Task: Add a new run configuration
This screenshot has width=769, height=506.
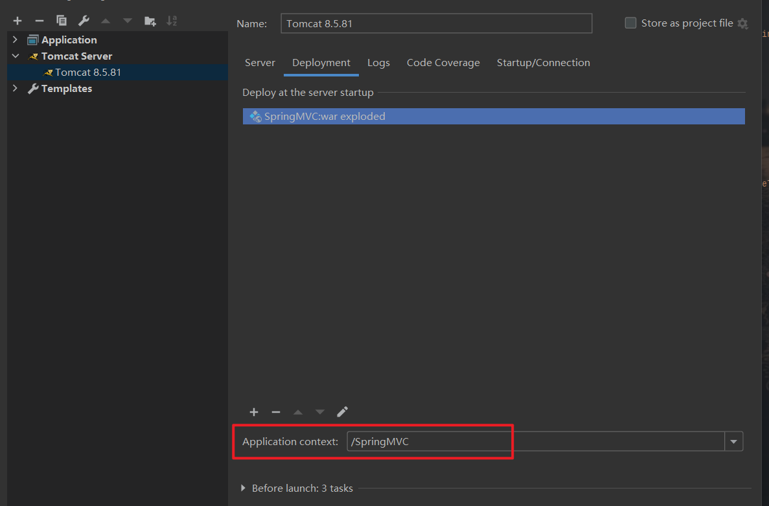Action: coord(17,21)
